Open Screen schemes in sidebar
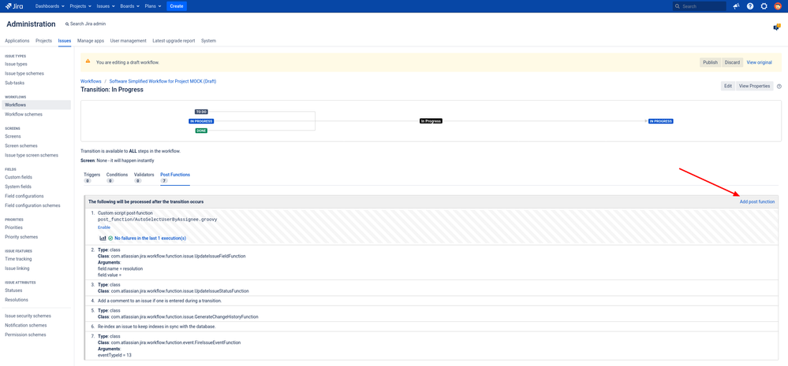788x366 pixels. click(x=21, y=146)
